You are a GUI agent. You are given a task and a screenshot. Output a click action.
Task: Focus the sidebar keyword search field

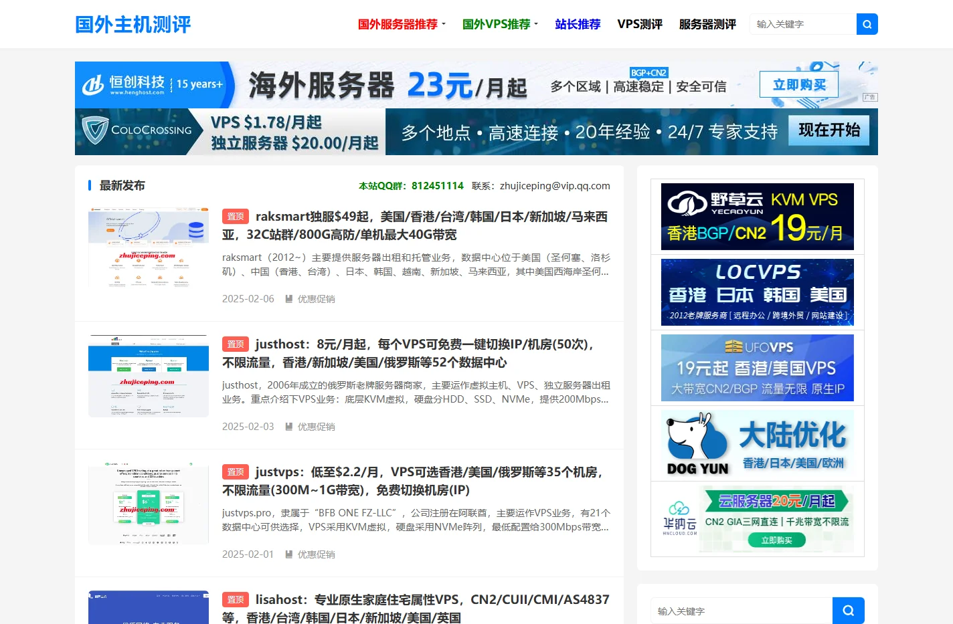point(742,611)
